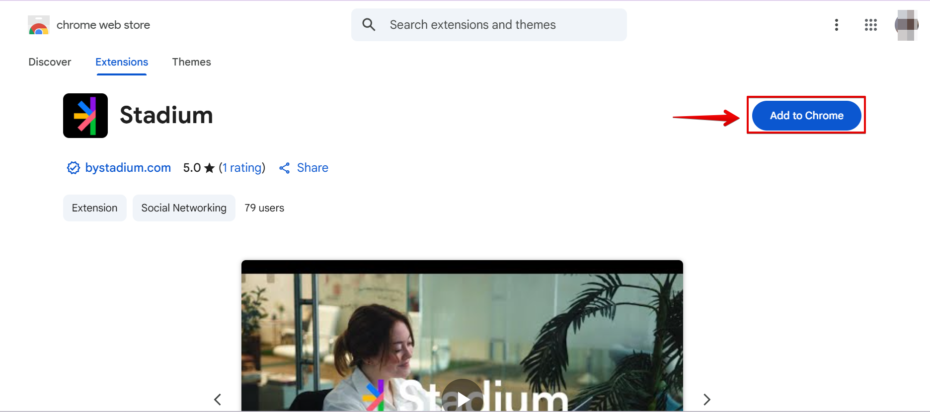Screen dimensions: 930x412
Task: Select the Extensions tab
Action: pos(122,62)
